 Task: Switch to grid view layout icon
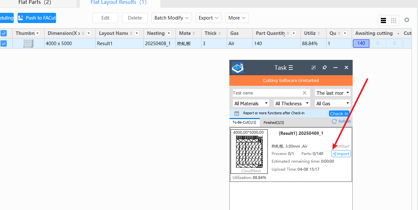[394, 20]
